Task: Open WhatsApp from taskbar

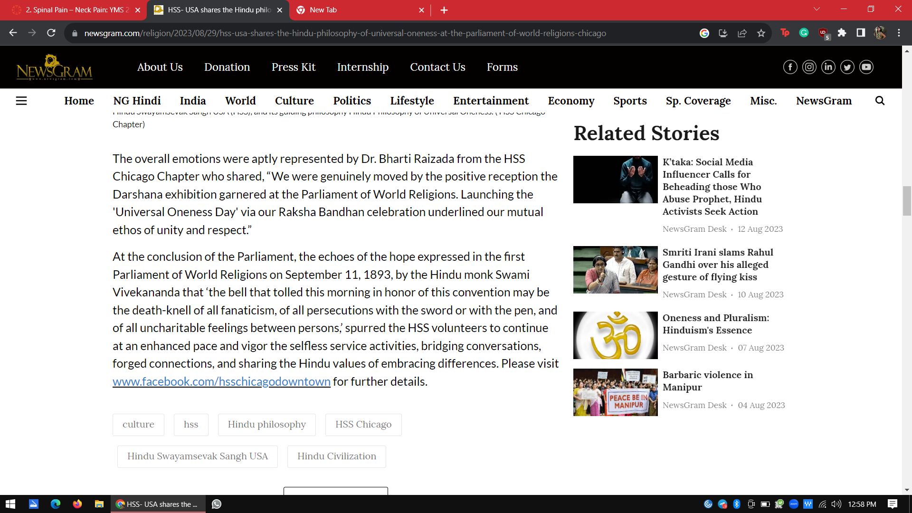Action: point(217,504)
